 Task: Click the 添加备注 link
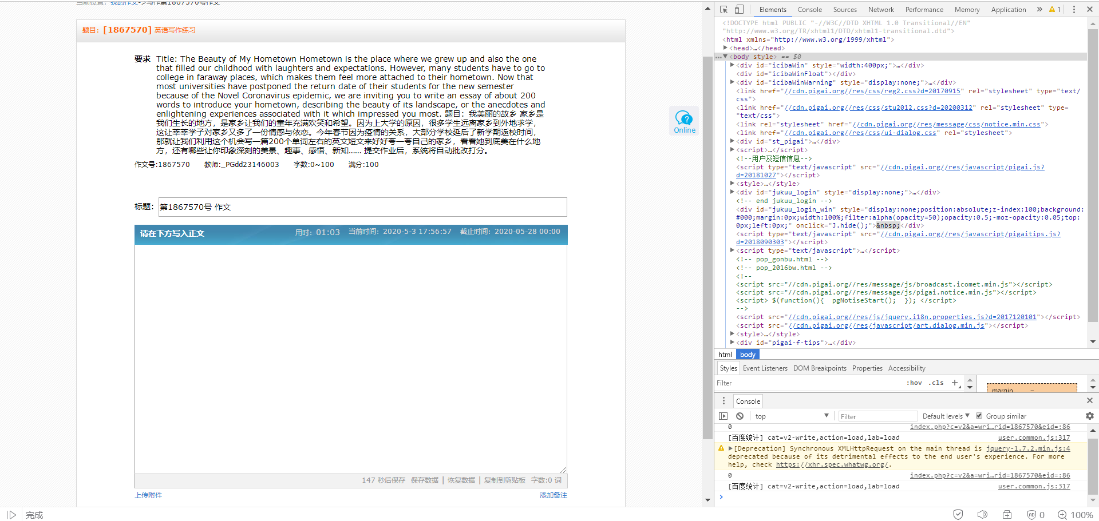tap(554, 495)
